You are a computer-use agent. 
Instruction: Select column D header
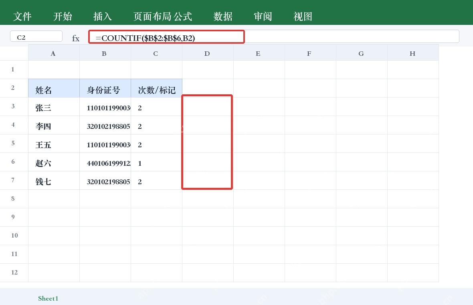(208, 53)
